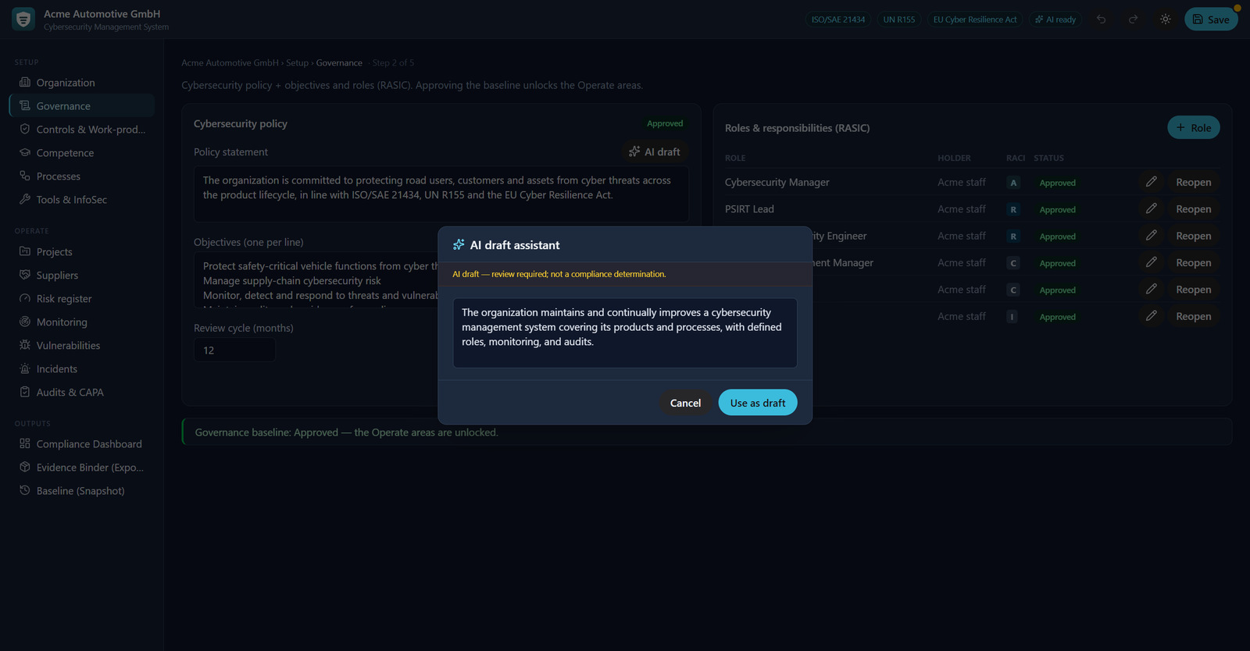This screenshot has width=1250, height=651.
Task: Edit the PSIRT Lead role pencil icon
Action: click(x=1151, y=208)
